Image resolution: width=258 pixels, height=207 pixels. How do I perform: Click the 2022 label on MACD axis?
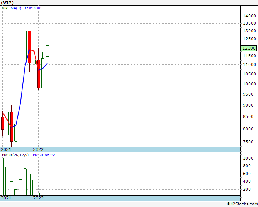pyautogui.click(x=38, y=198)
